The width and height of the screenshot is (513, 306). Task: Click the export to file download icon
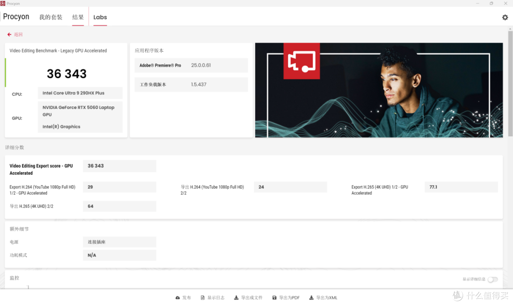pos(236,297)
